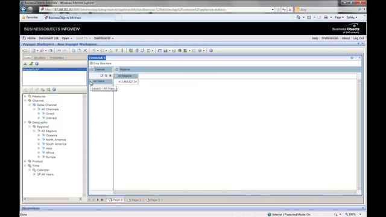This screenshot has height=217, width=386.
Task: Select the Page 1 sheet tab
Action: click(115, 200)
